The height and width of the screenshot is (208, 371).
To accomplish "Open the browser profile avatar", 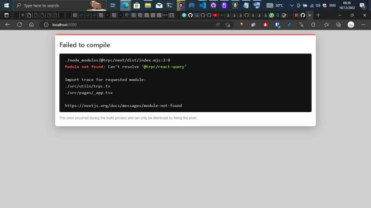I will point(351,25).
